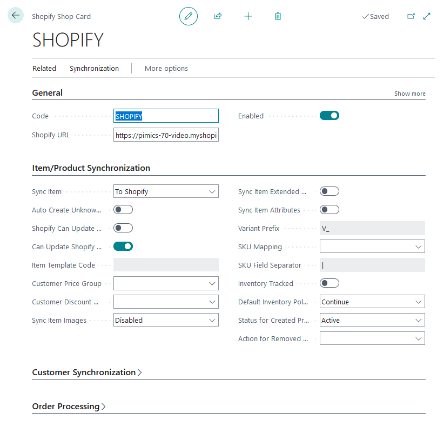Expand the Order Processing section
444x426 pixels.
69,406
